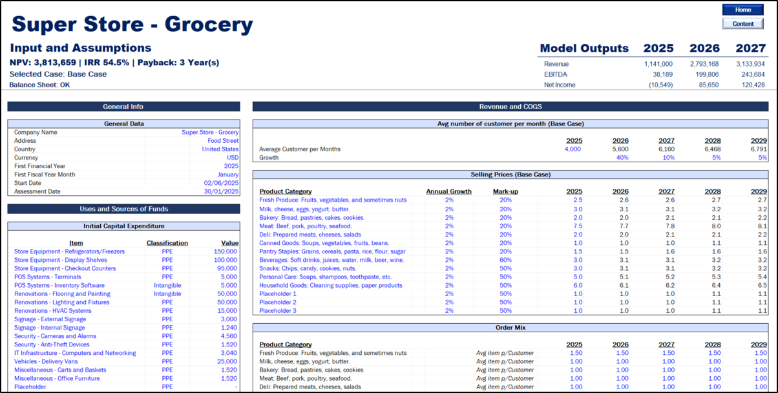Edit the Start Date value cell

(x=222, y=183)
